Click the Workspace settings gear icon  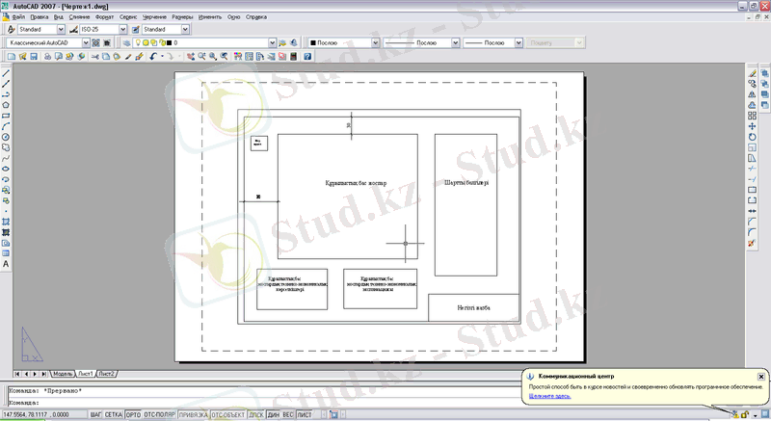coord(95,42)
